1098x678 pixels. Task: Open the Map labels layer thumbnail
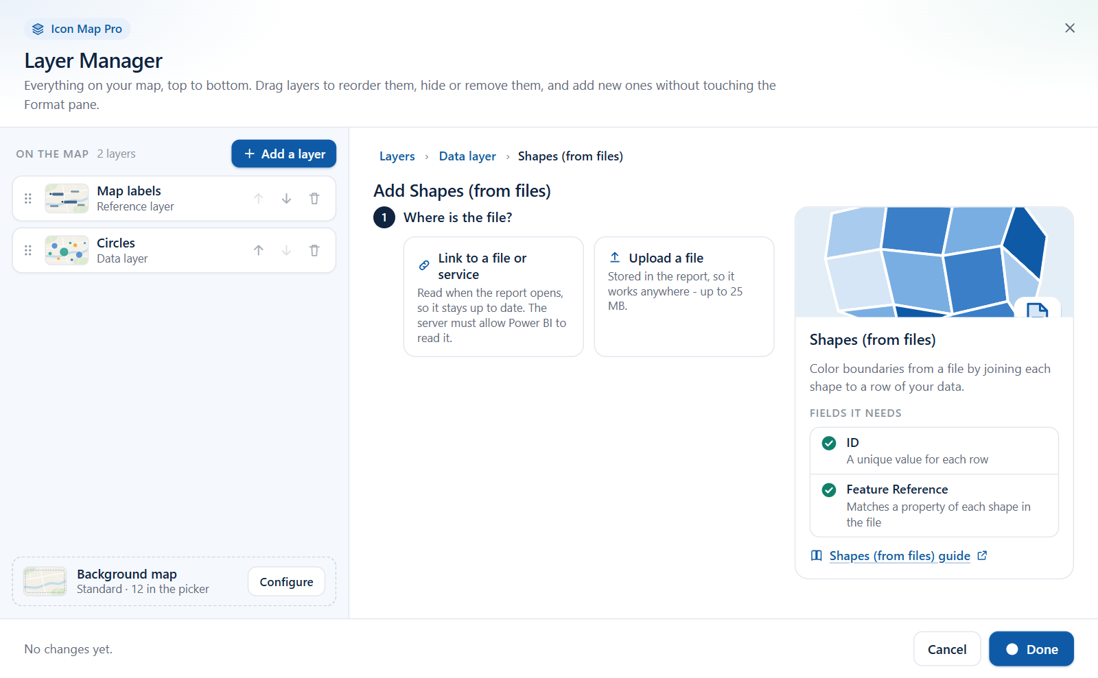[x=67, y=198]
